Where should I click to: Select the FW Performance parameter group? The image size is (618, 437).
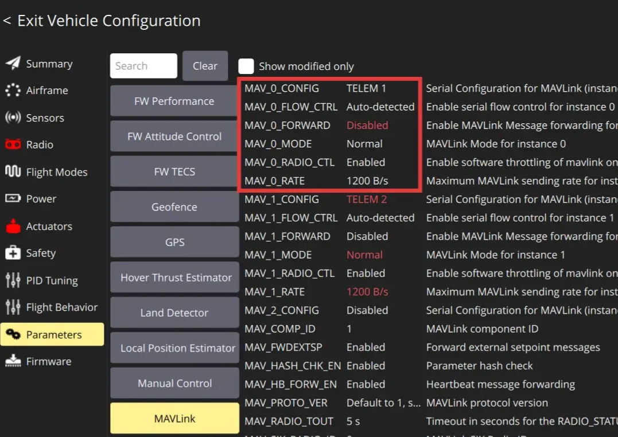(174, 102)
